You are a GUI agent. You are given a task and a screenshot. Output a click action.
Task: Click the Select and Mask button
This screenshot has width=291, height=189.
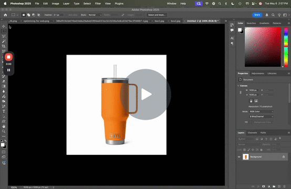pyautogui.click(x=157, y=15)
